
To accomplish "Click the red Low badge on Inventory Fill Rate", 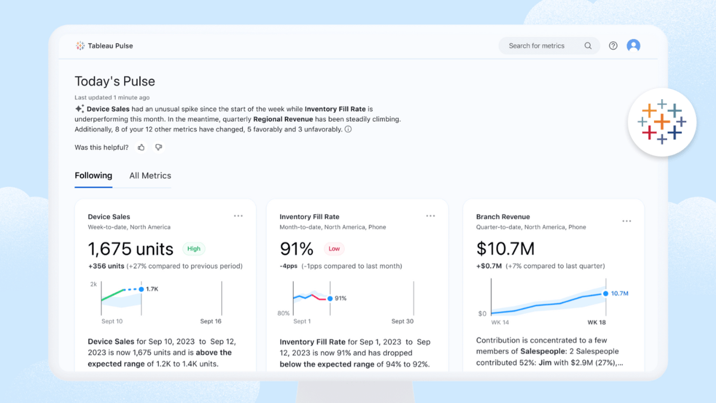I will point(334,249).
